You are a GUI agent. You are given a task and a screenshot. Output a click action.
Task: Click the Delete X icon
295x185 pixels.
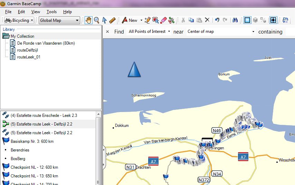[207, 20]
